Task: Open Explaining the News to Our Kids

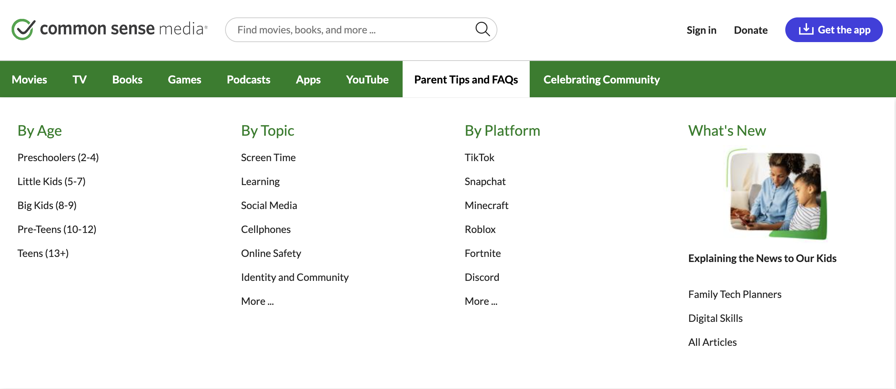Action: 762,258
